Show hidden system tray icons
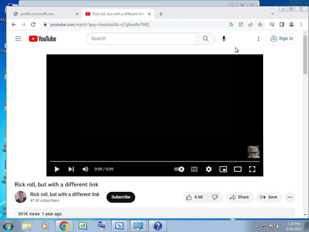The width and height of the screenshot is (309, 232). (x=256, y=226)
